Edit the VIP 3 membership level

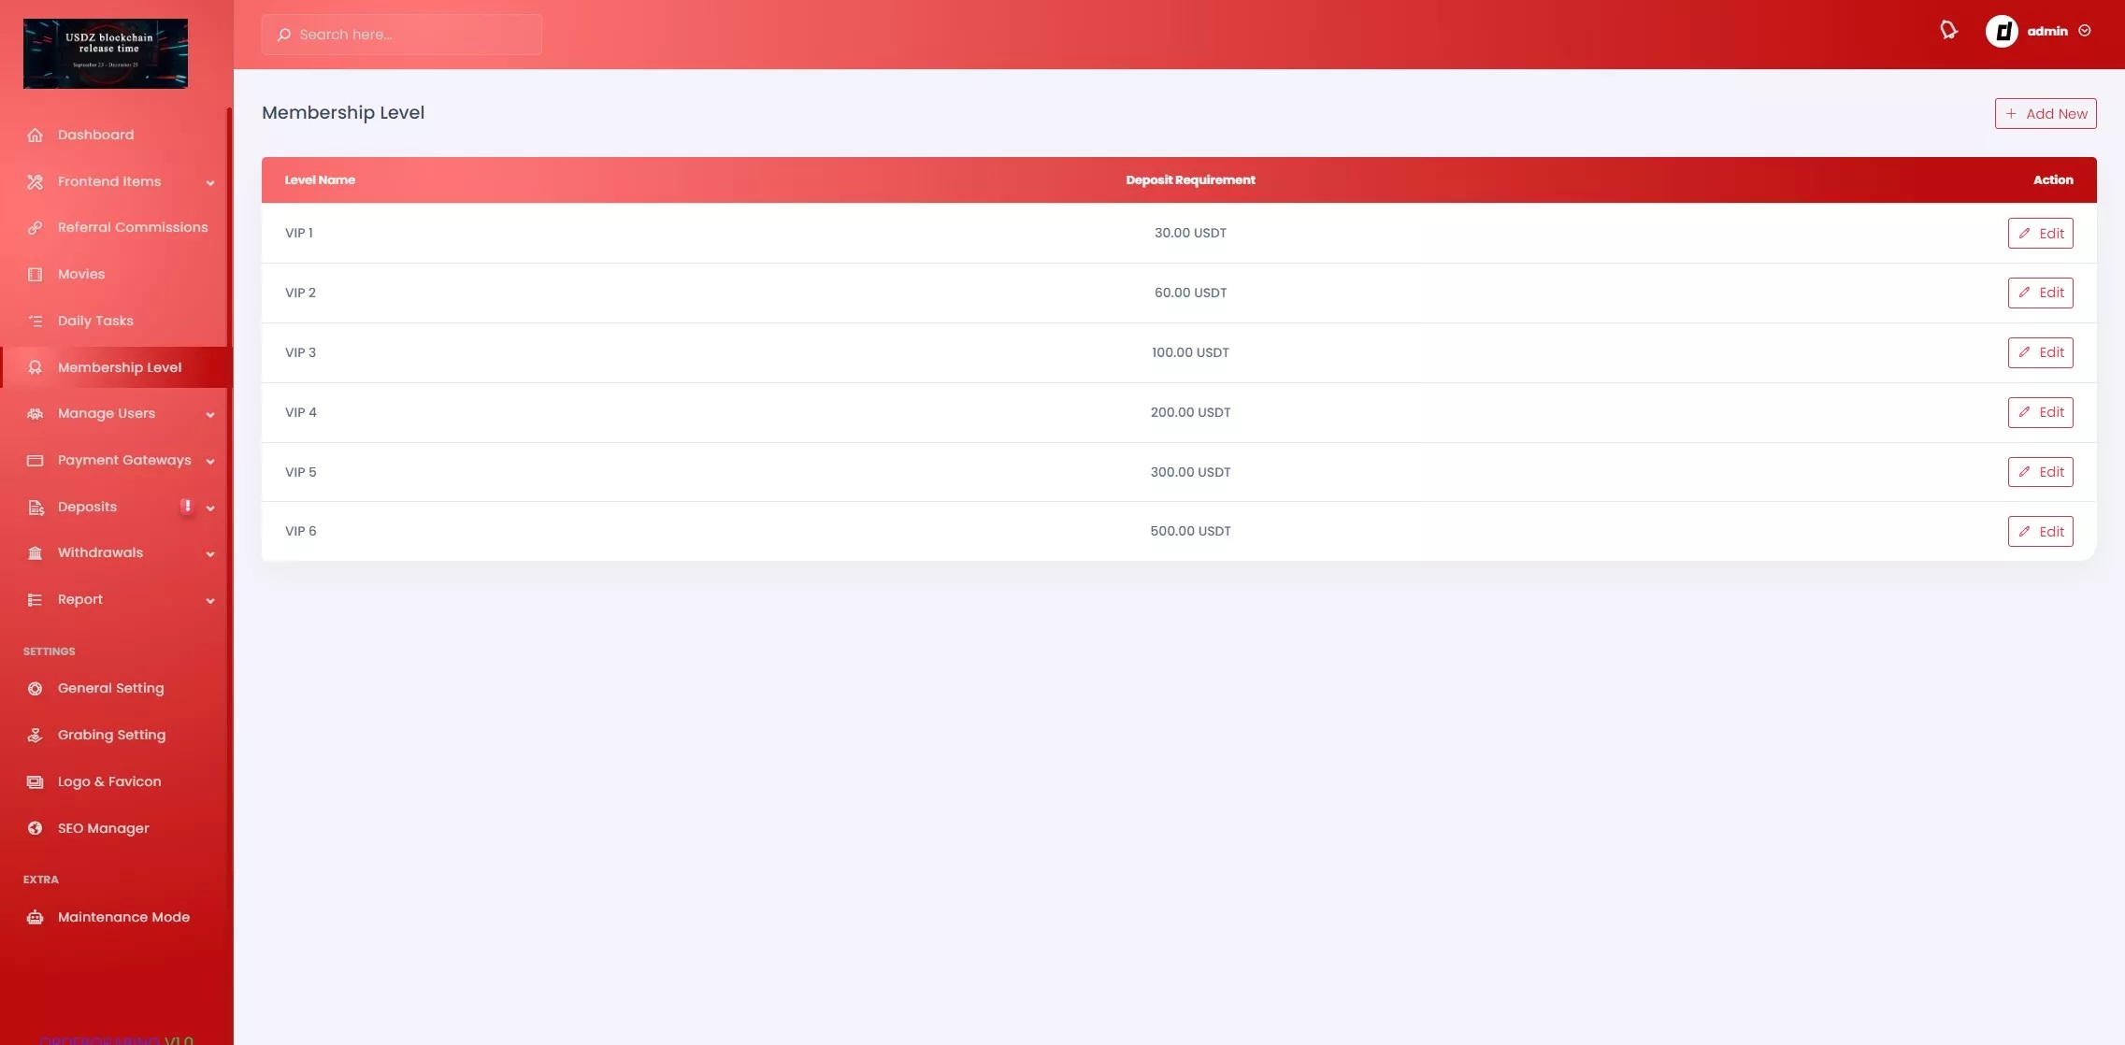(2040, 352)
